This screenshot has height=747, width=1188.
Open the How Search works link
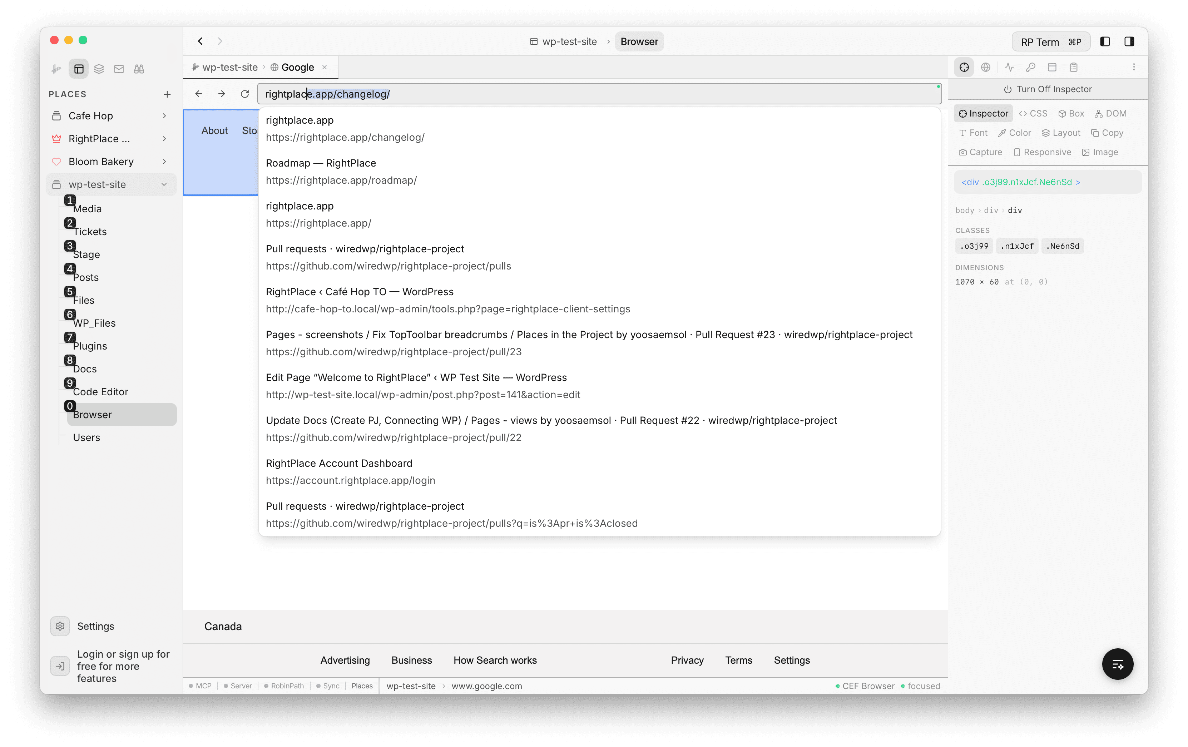(x=495, y=660)
